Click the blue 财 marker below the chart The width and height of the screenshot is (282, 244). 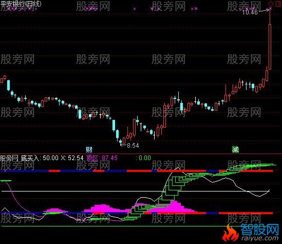(89, 150)
